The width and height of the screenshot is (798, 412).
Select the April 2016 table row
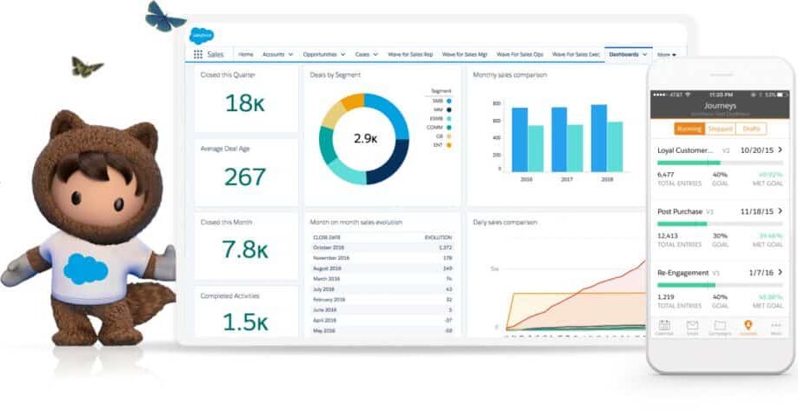(382, 321)
